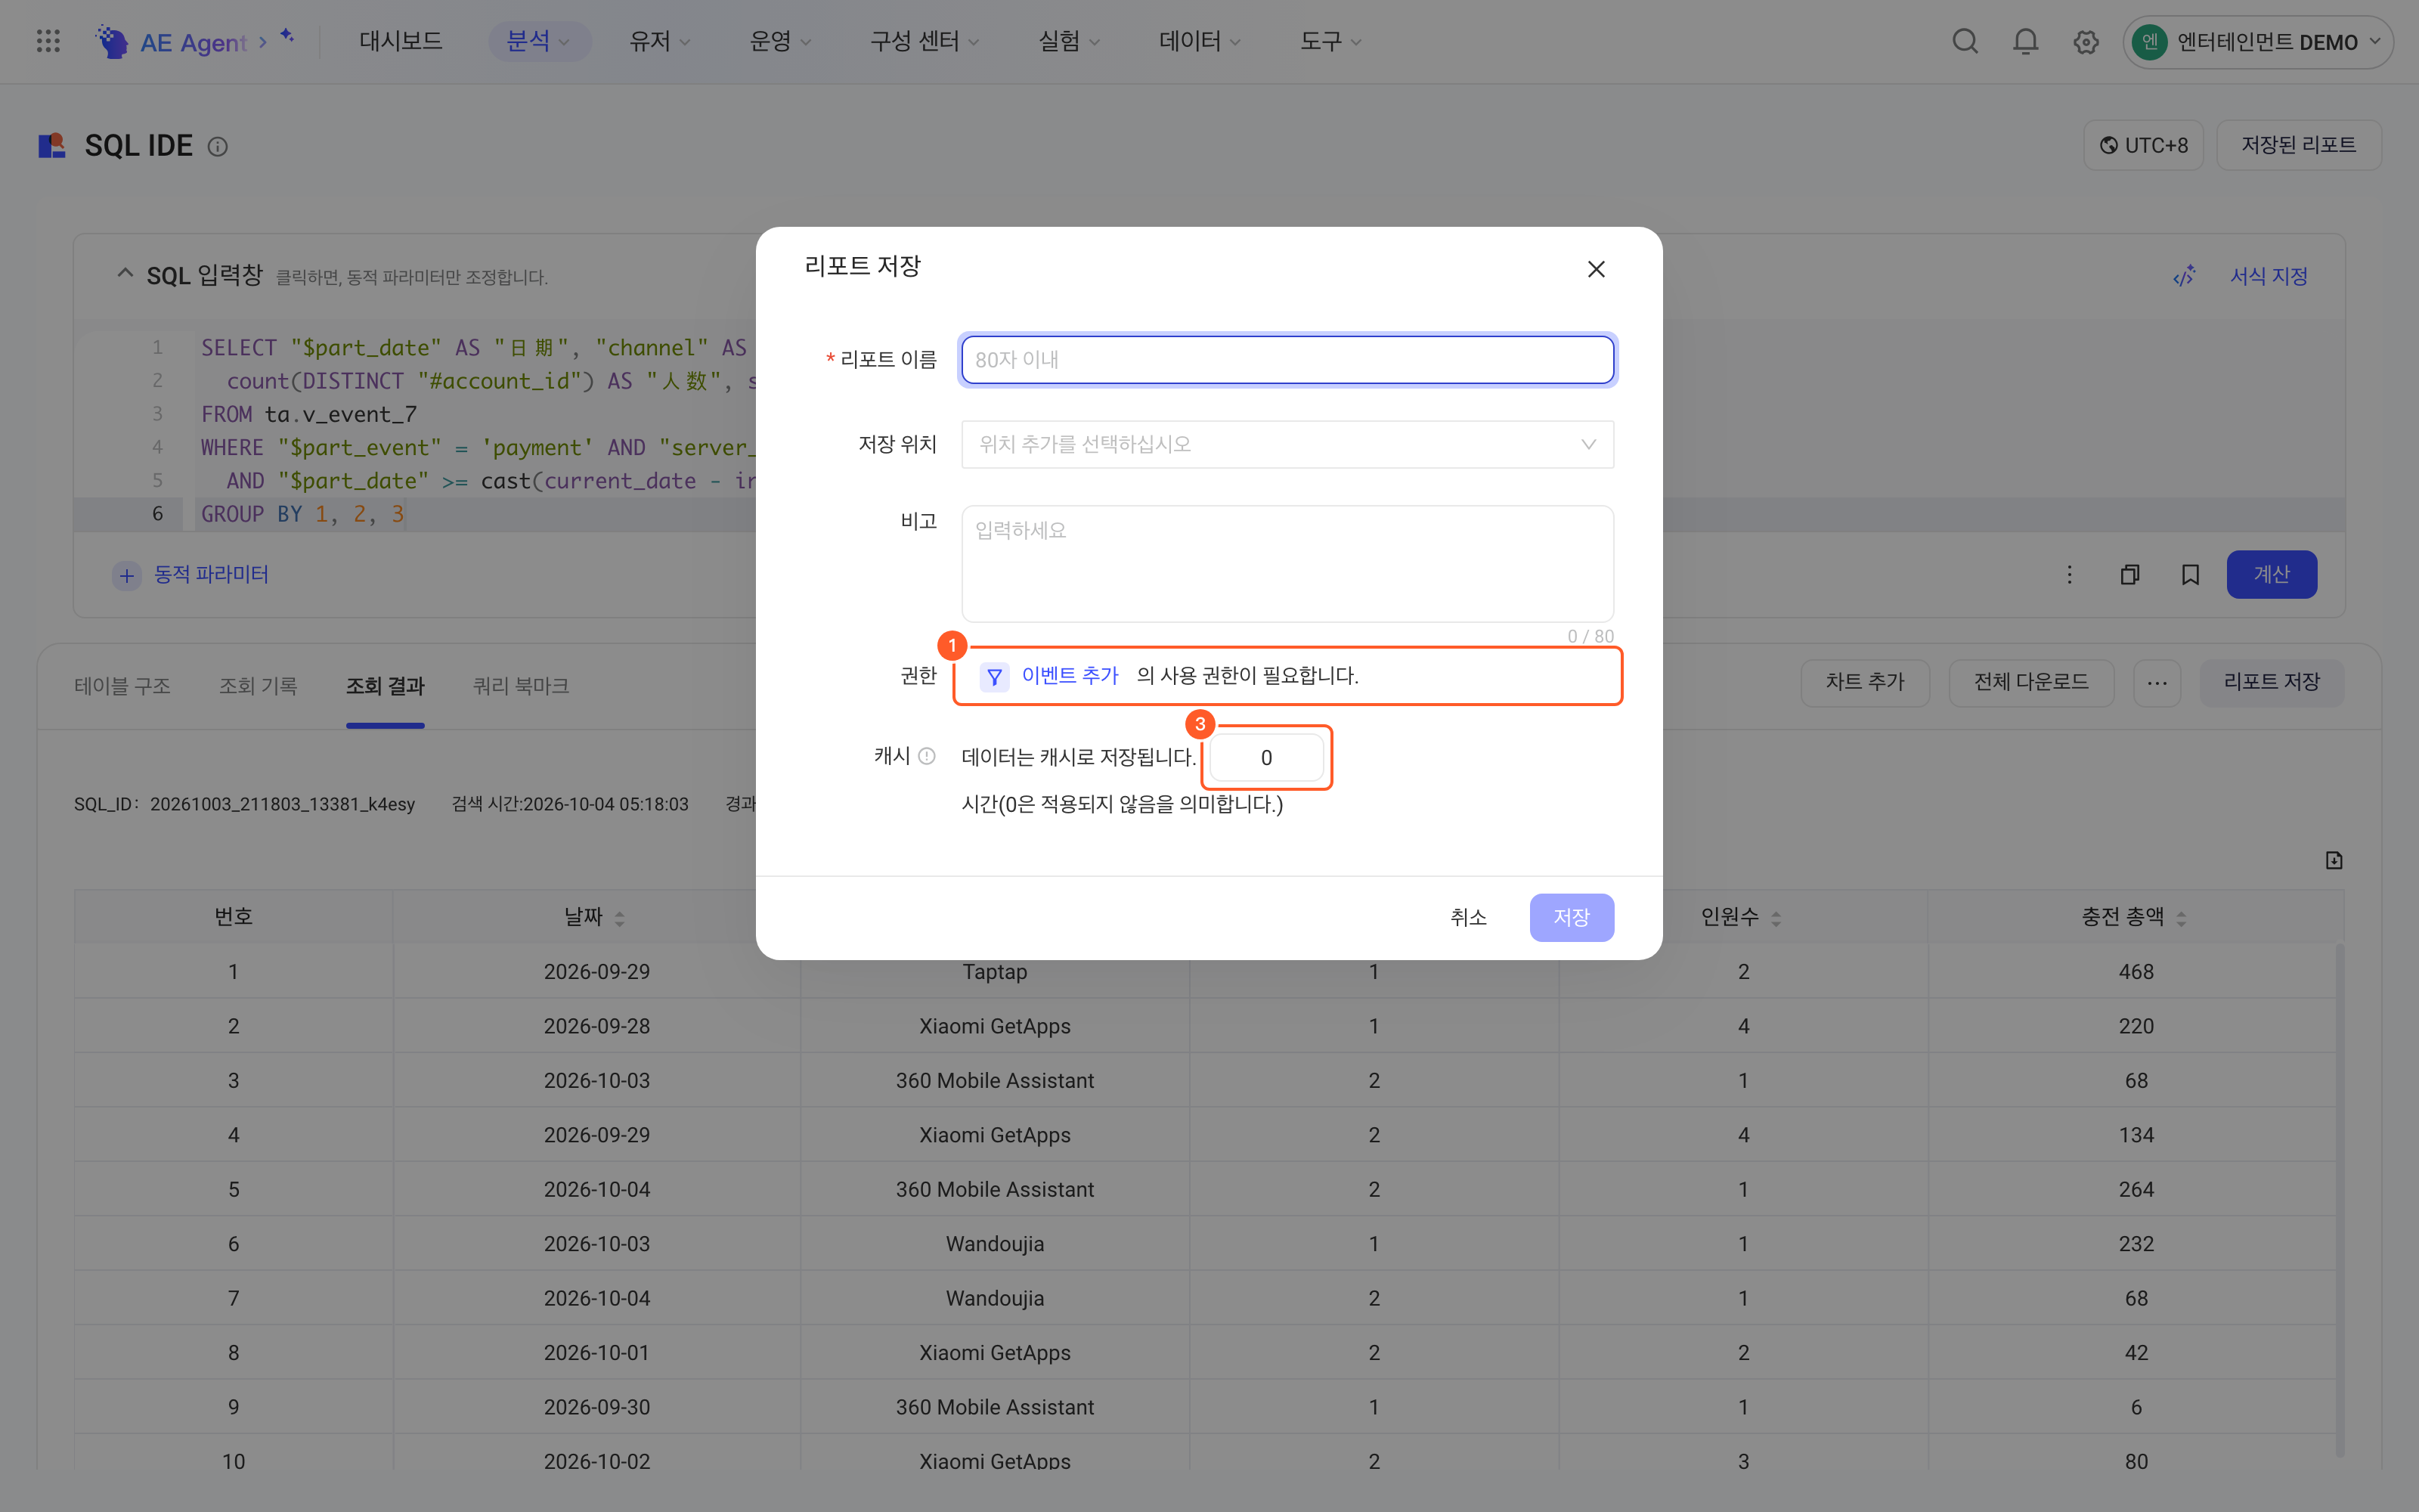2419x1512 pixels.
Task: Open the notifications bell icon
Action: tap(2025, 41)
